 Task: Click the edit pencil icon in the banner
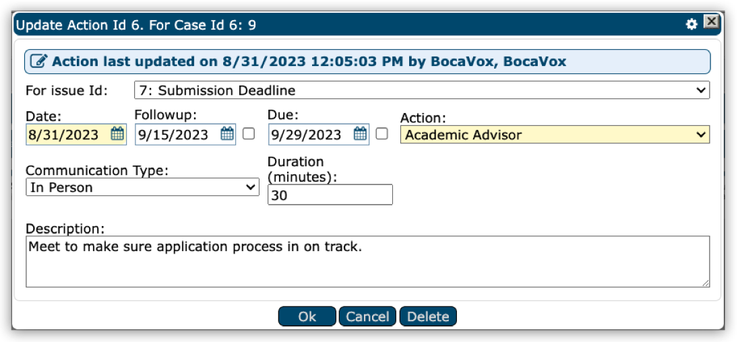click(40, 62)
